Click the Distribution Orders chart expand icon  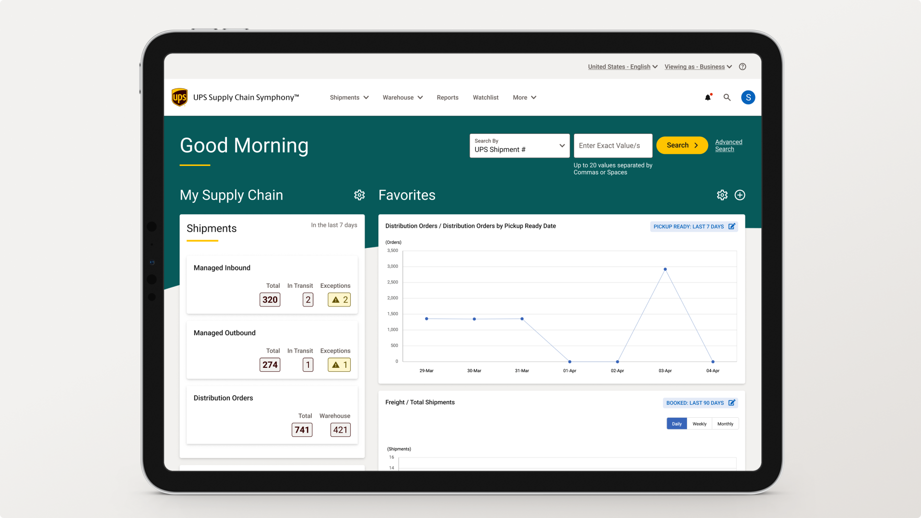click(732, 226)
